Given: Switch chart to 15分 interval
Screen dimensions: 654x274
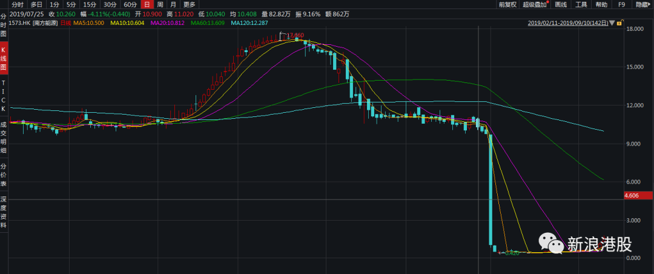Looking at the screenshot, I should pos(90,5).
